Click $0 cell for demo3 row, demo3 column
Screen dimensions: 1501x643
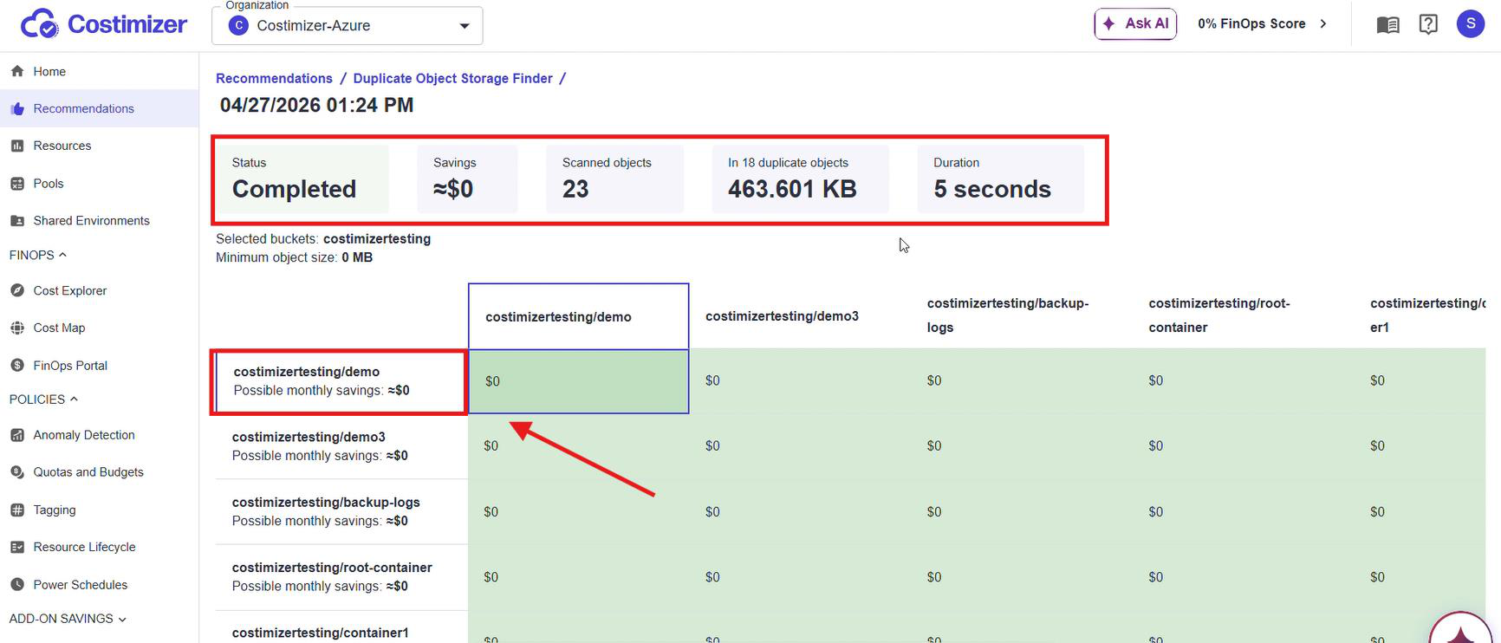(x=800, y=446)
